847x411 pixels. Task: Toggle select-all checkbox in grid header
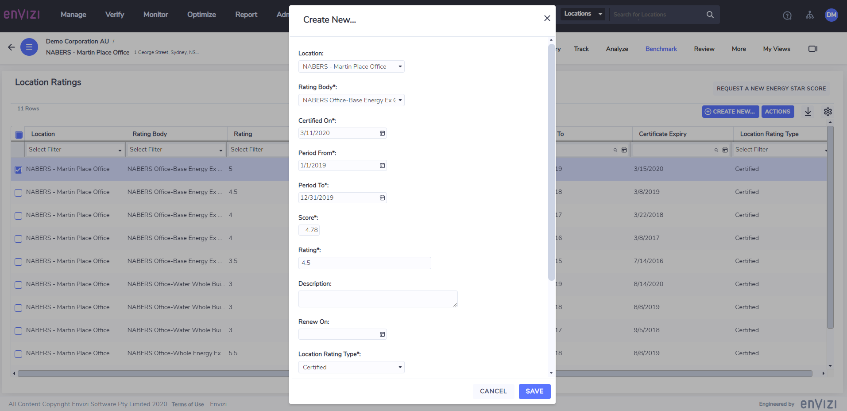(x=19, y=135)
